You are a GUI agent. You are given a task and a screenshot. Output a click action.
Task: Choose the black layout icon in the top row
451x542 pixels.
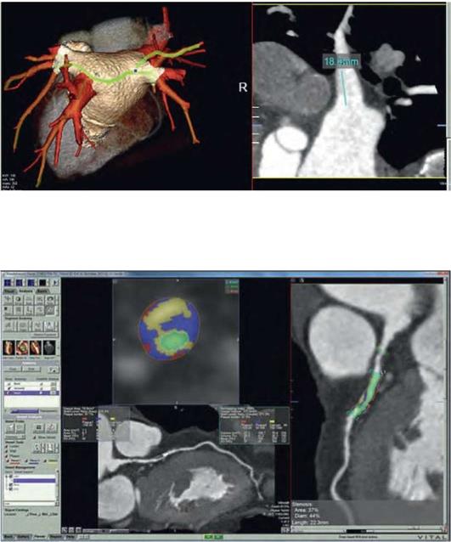pos(42,282)
